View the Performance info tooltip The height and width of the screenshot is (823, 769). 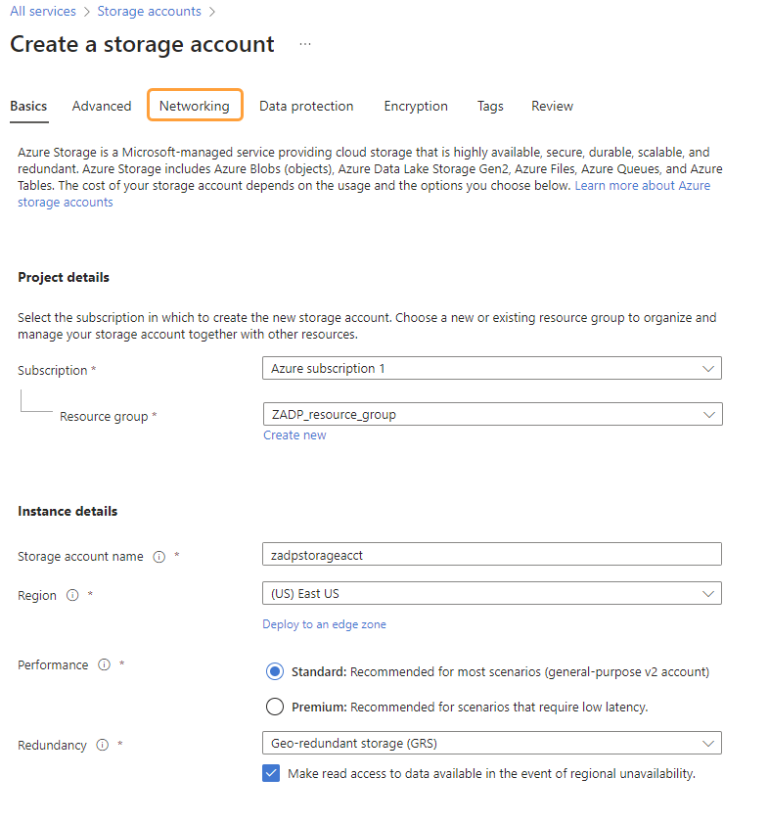pyautogui.click(x=104, y=664)
